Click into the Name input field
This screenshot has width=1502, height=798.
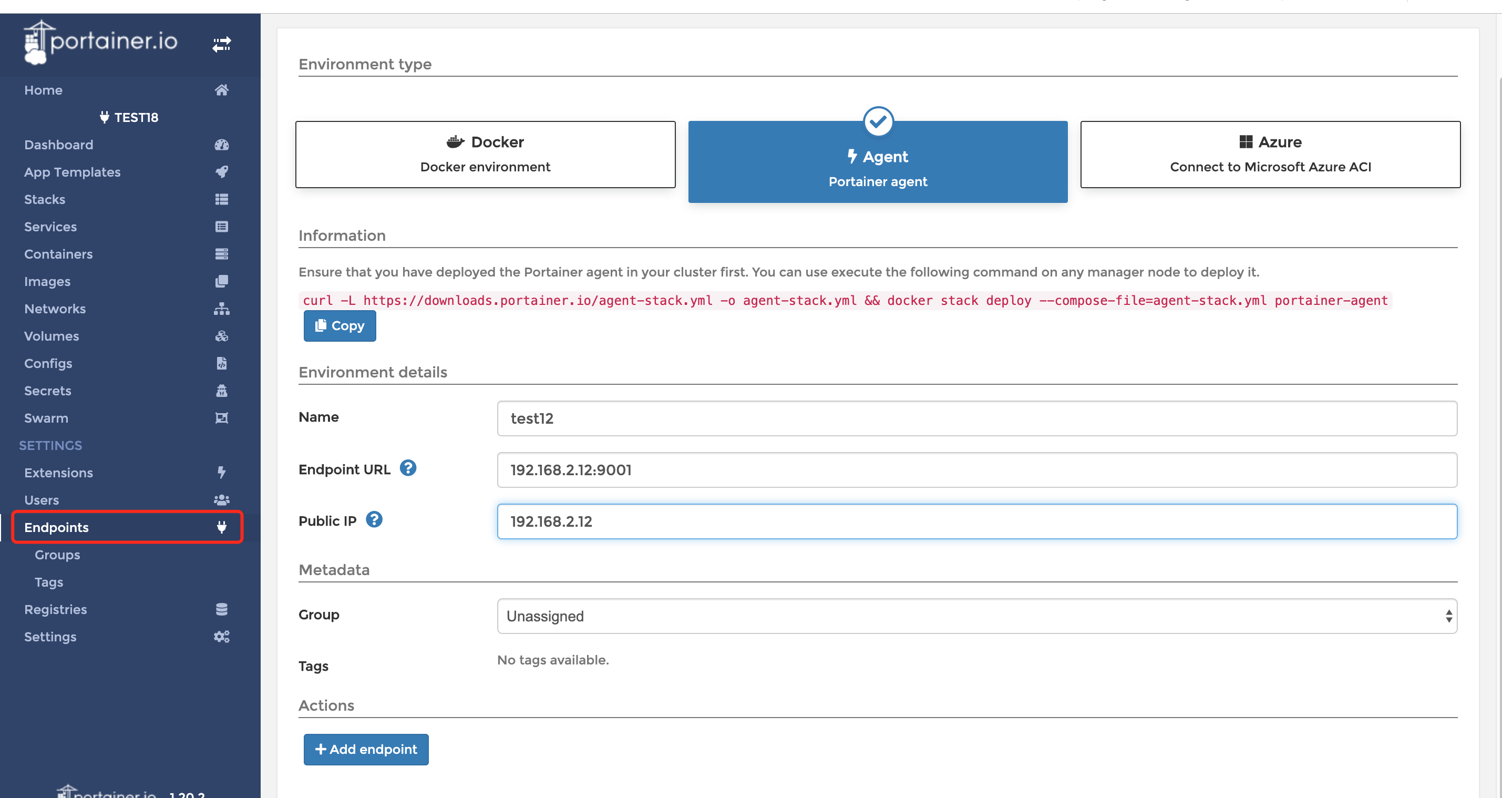(x=976, y=418)
